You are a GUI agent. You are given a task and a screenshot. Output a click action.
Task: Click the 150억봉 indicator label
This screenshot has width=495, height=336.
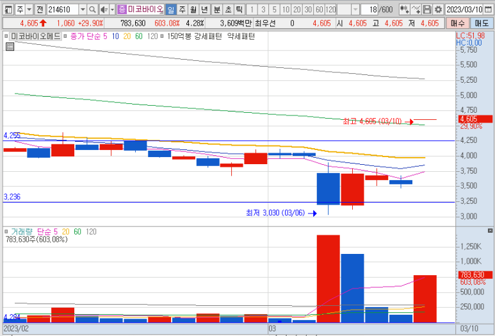pos(179,37)
